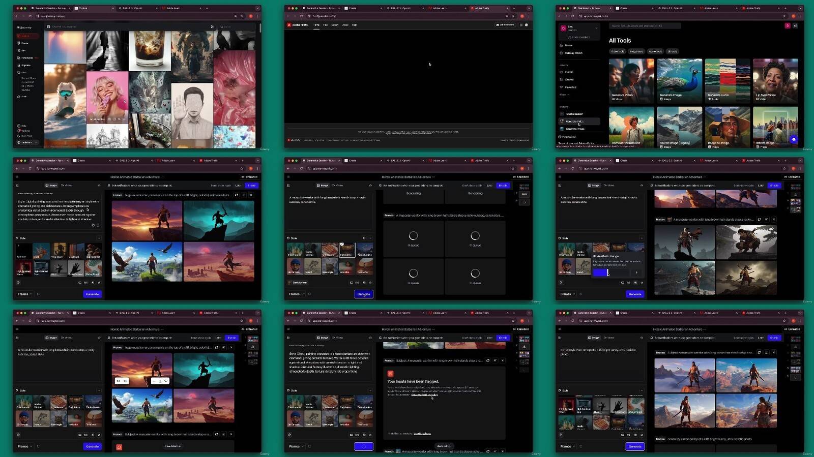Open the iced coffee glass image in Midjourney
The image size is (814, 457).
[x=150, y=51]
